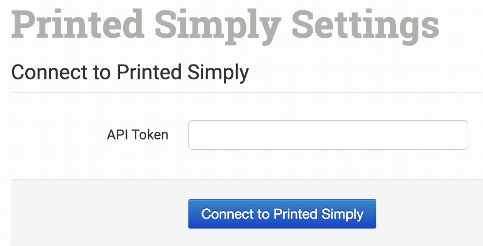
Task: Place the cursor in the API Token box
Action: tap(328, 135)
